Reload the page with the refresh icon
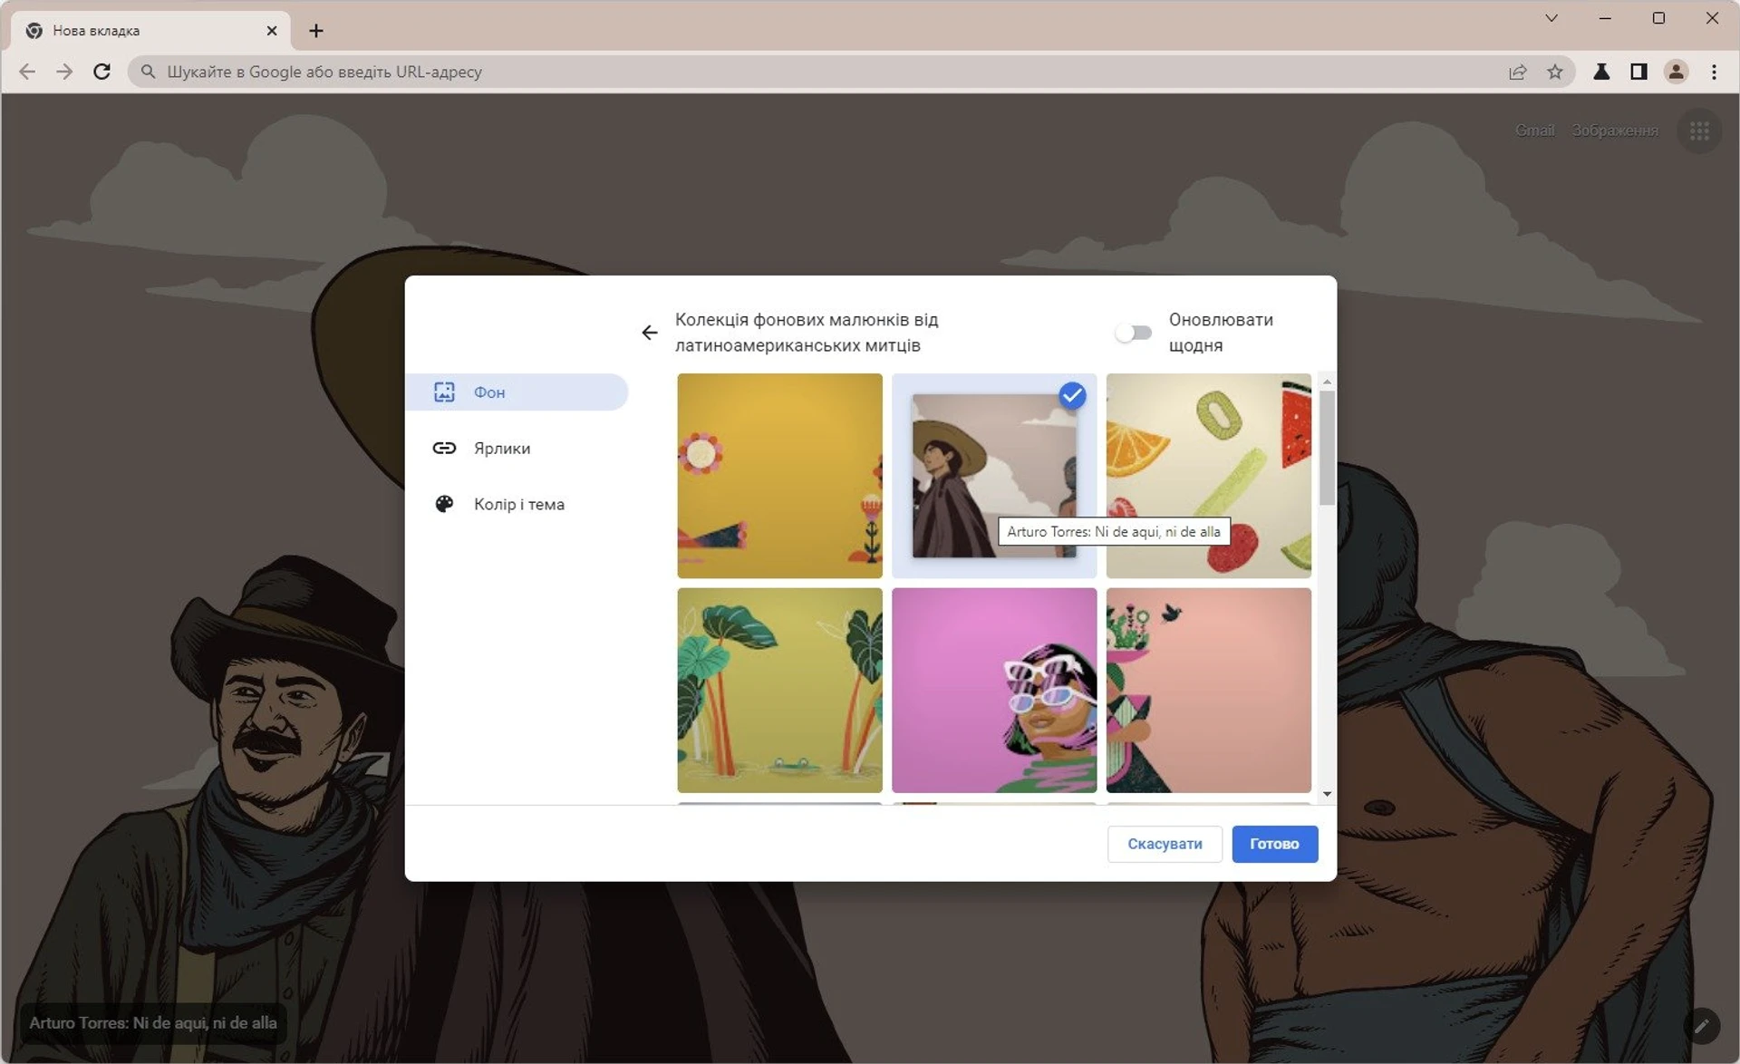1740x1064 pixels. [101, 72]
